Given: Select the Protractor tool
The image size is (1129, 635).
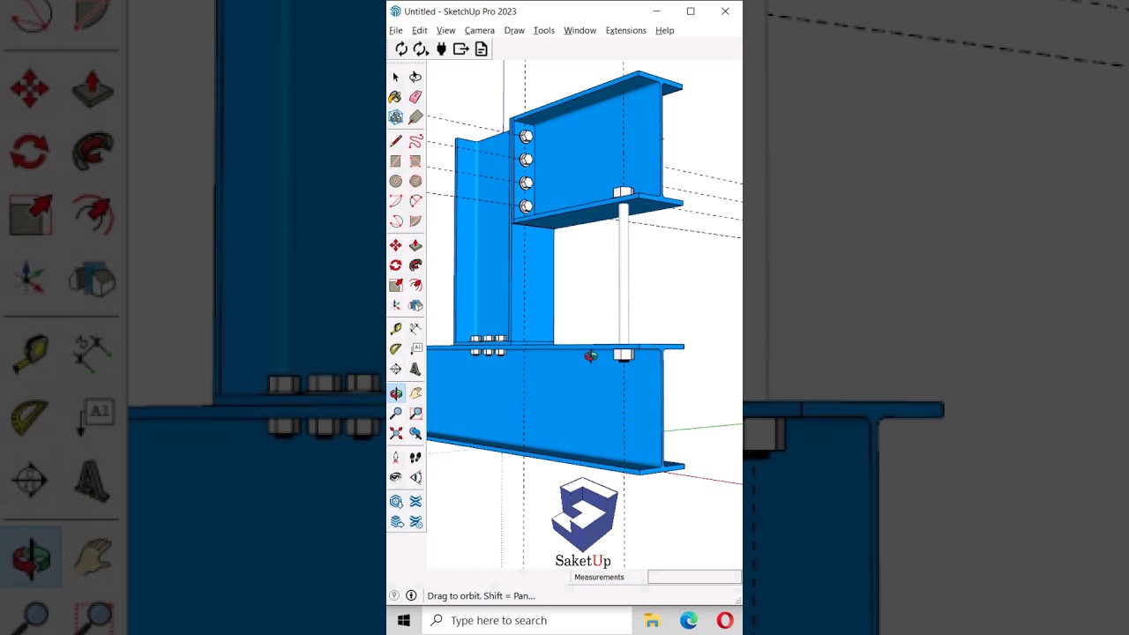Looking at the screenshot, I should (x=396, y=349).
